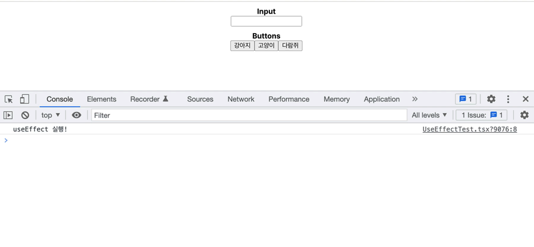Image resolution: width=534 pixels, height=247 pixels.
Task: Toggle the device toolbar icon
Action: click(x=24, y=100)
